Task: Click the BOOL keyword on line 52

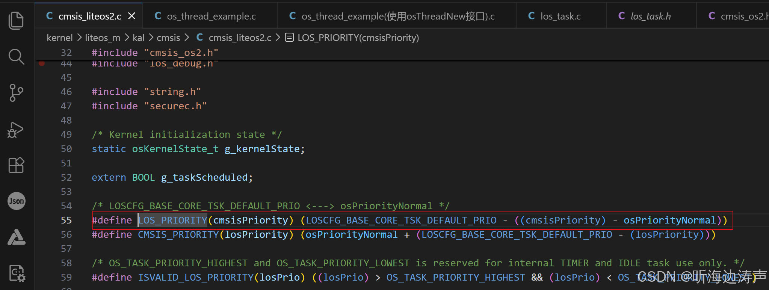Action: point(144,177)
